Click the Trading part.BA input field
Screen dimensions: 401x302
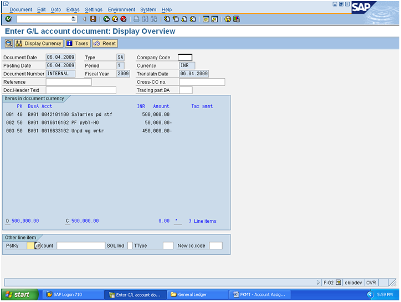click(186, 90)
